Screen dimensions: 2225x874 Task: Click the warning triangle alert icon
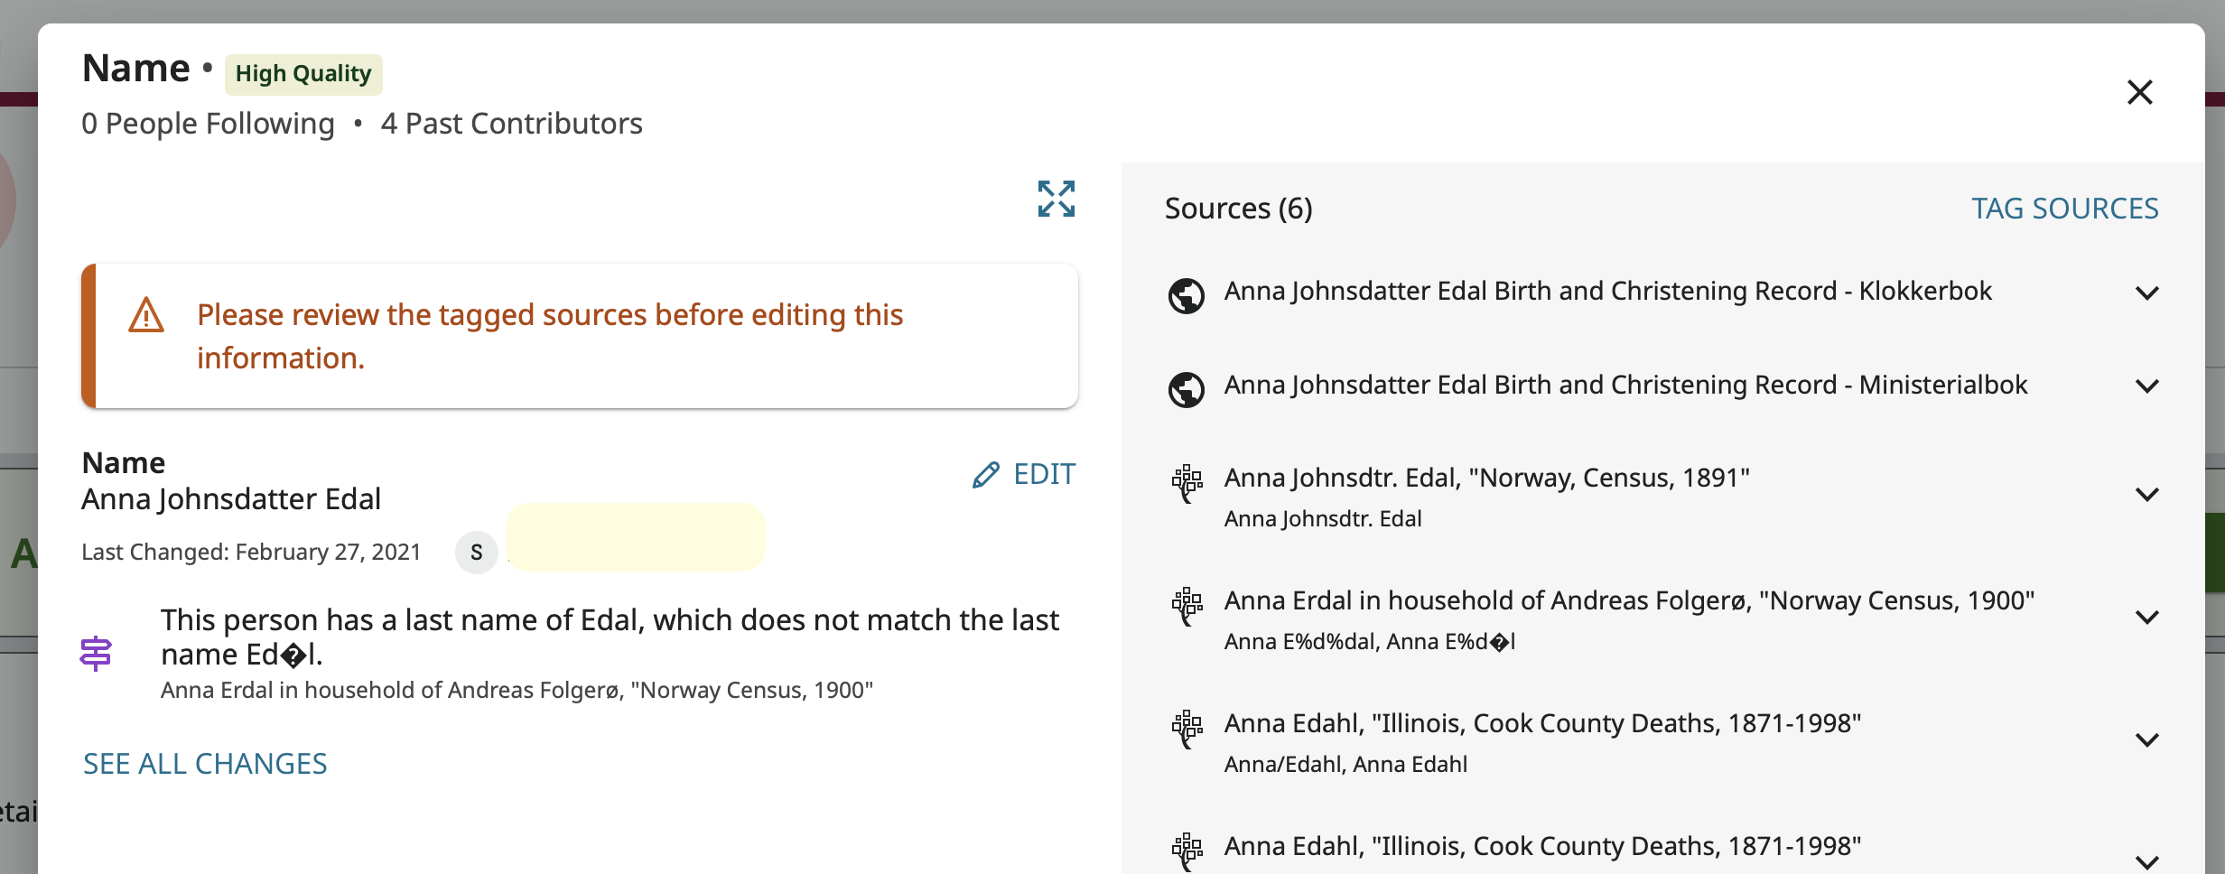[146, 315]
